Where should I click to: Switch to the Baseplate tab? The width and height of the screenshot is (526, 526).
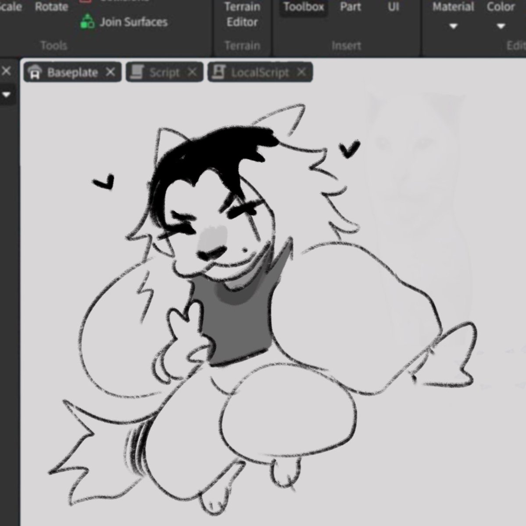coord(72,72)
